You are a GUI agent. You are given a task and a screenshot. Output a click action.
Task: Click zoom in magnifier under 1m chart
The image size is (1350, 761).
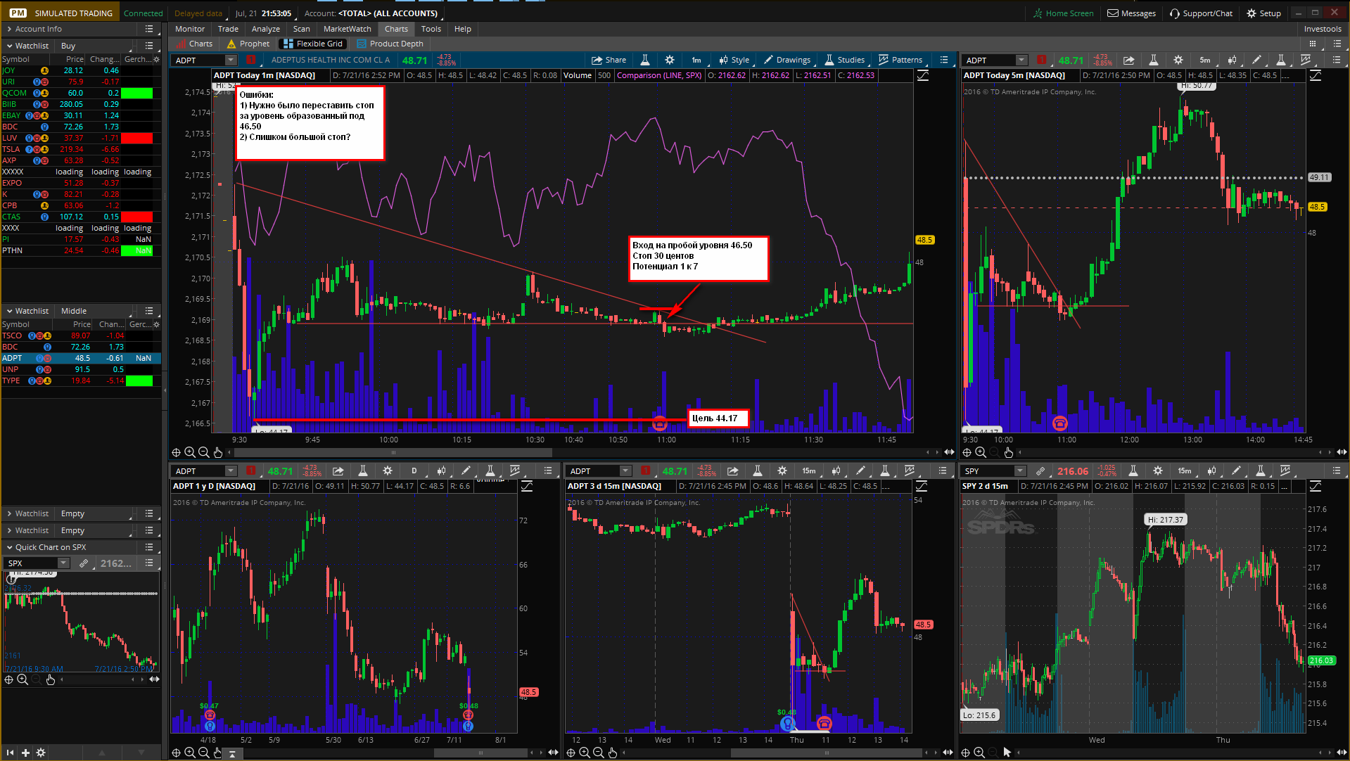click(x=190, y=452)
